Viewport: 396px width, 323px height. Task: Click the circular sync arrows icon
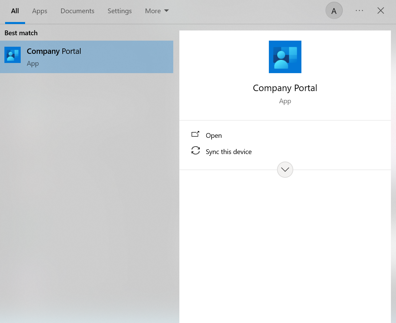[195, 151]
